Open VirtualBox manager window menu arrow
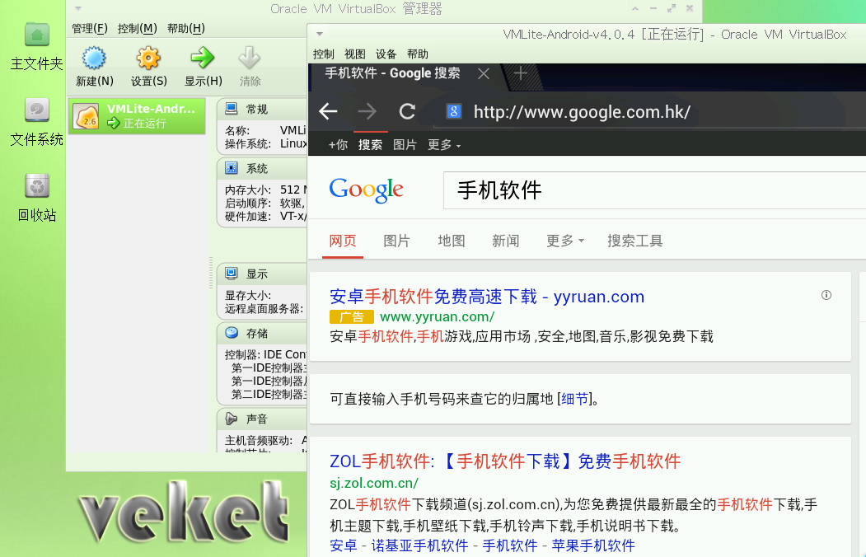This screenshot has width=866, height=557. 78,8
